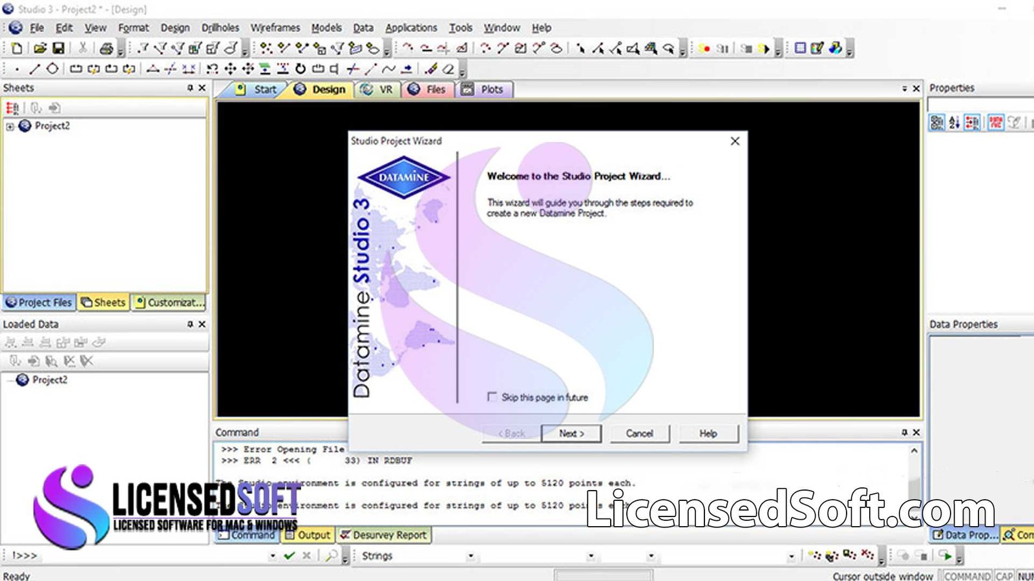This screenshot has width=1034, height=581.
Task: Click the New file toolbar icon
Action: click(17, 48)
